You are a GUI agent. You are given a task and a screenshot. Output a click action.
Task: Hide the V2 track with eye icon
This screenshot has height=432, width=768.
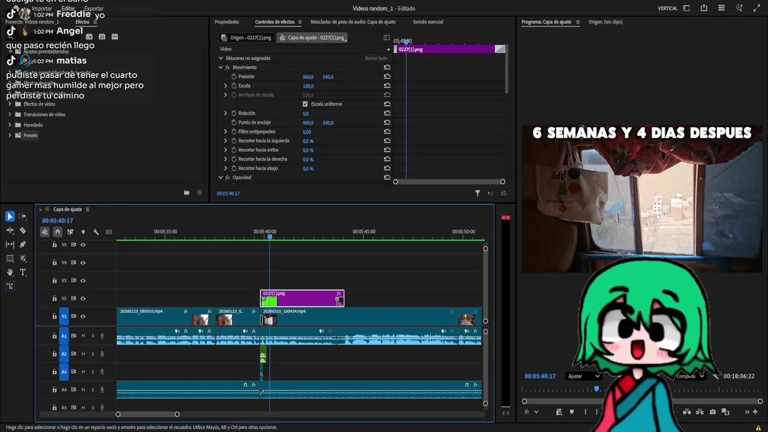83,298
